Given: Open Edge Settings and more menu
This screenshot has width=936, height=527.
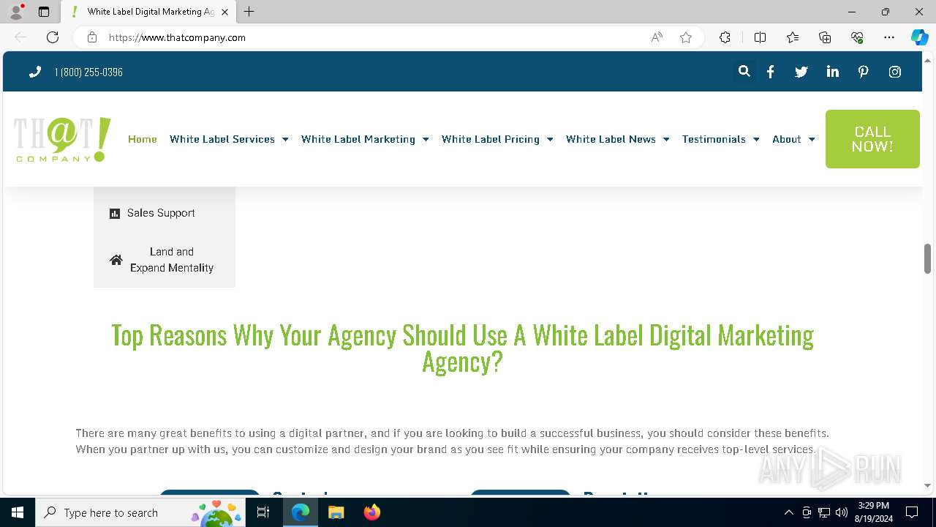Looking at the screenshot, I should (889, 37).
